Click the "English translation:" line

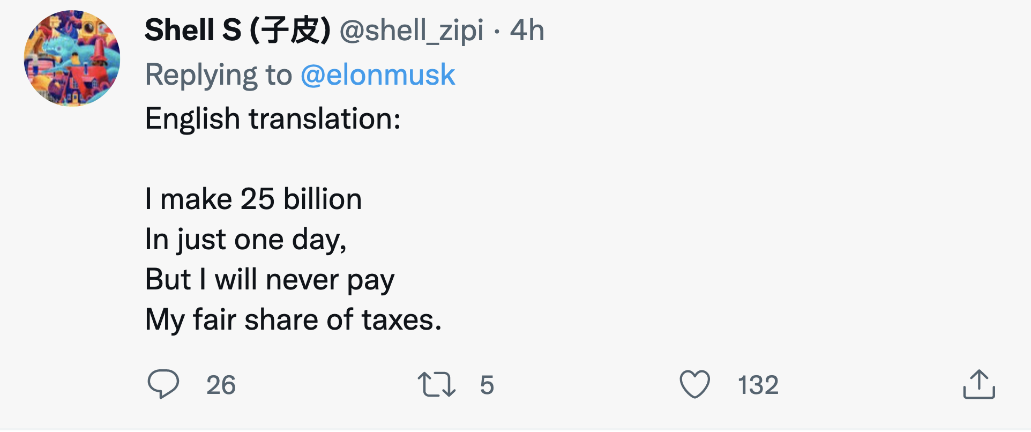coord(273,118)
